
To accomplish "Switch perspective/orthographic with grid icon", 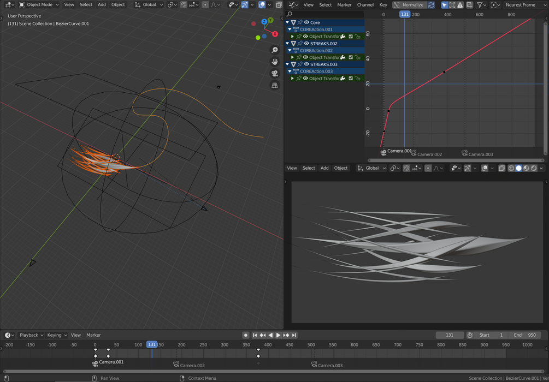I will click(x=275, y=85).
